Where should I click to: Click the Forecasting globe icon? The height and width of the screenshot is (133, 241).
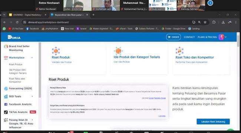point(6,89)
